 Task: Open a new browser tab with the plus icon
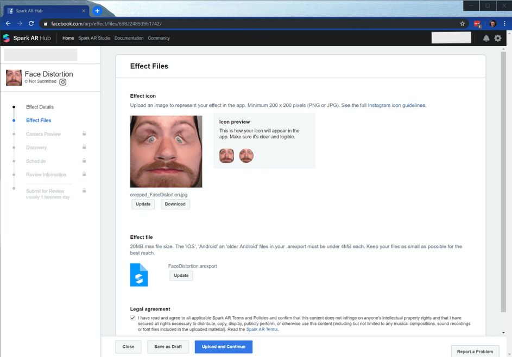[x=97, y=11]
